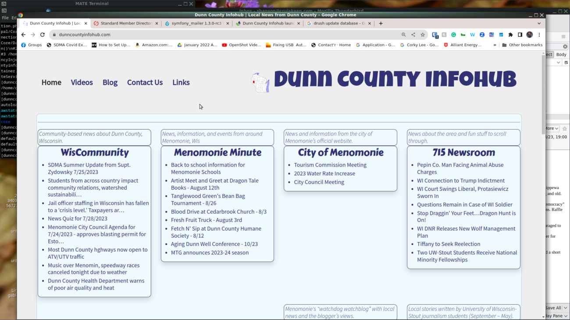
Task: Switch to the Standard Member Directory tab
Action: (125, 23)
